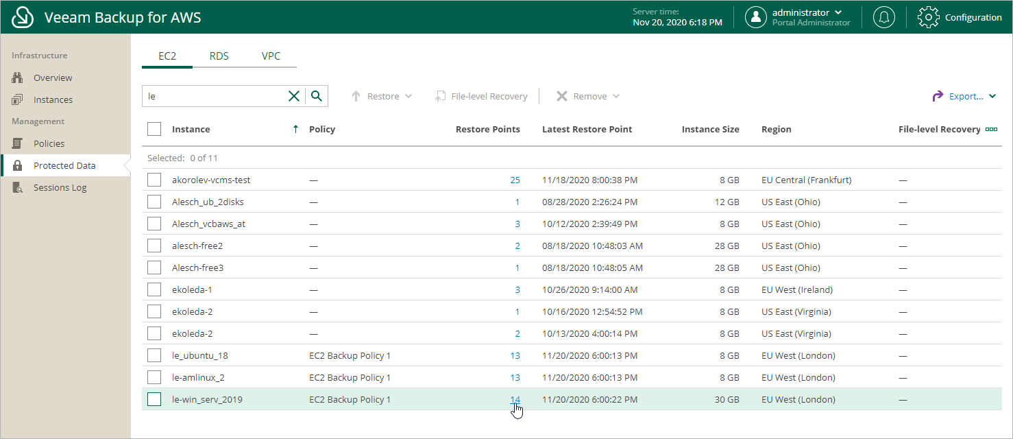Check the Alesch_vcbaws_at row checkbox
This screenshot has height=439, width=1013.
(154, 224)
